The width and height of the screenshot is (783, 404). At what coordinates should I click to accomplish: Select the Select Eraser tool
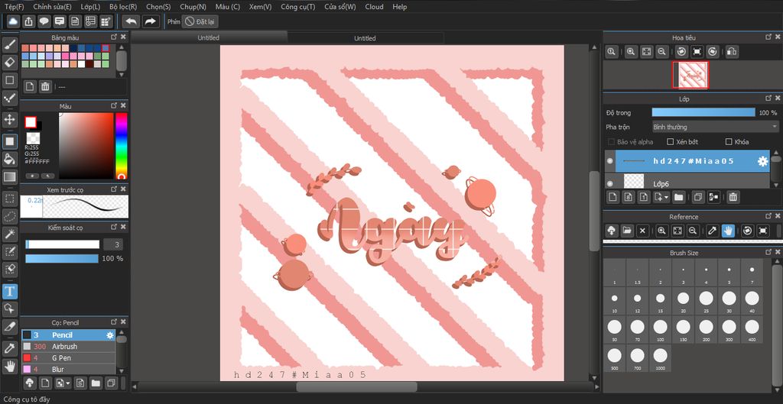coord(9,270)
